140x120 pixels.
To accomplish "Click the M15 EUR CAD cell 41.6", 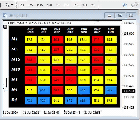I will 71,60.
